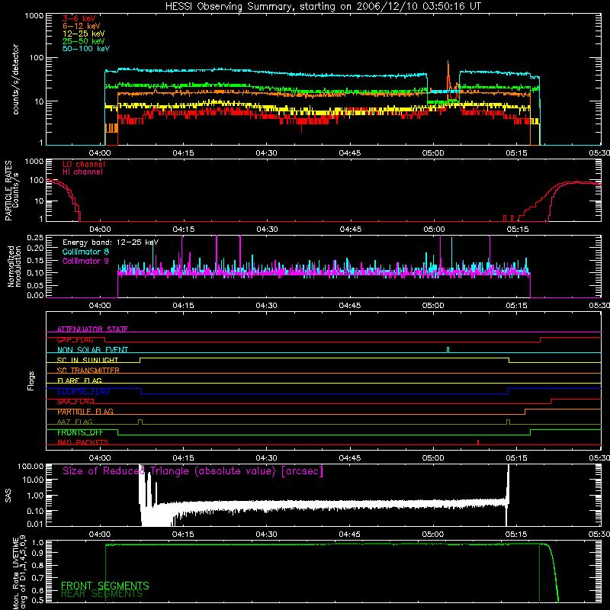The height and width of the screenshot is (610, 610).
Task: Click the NON_SOLAR_EVENT flag label
Action: (x=92, y=350)
